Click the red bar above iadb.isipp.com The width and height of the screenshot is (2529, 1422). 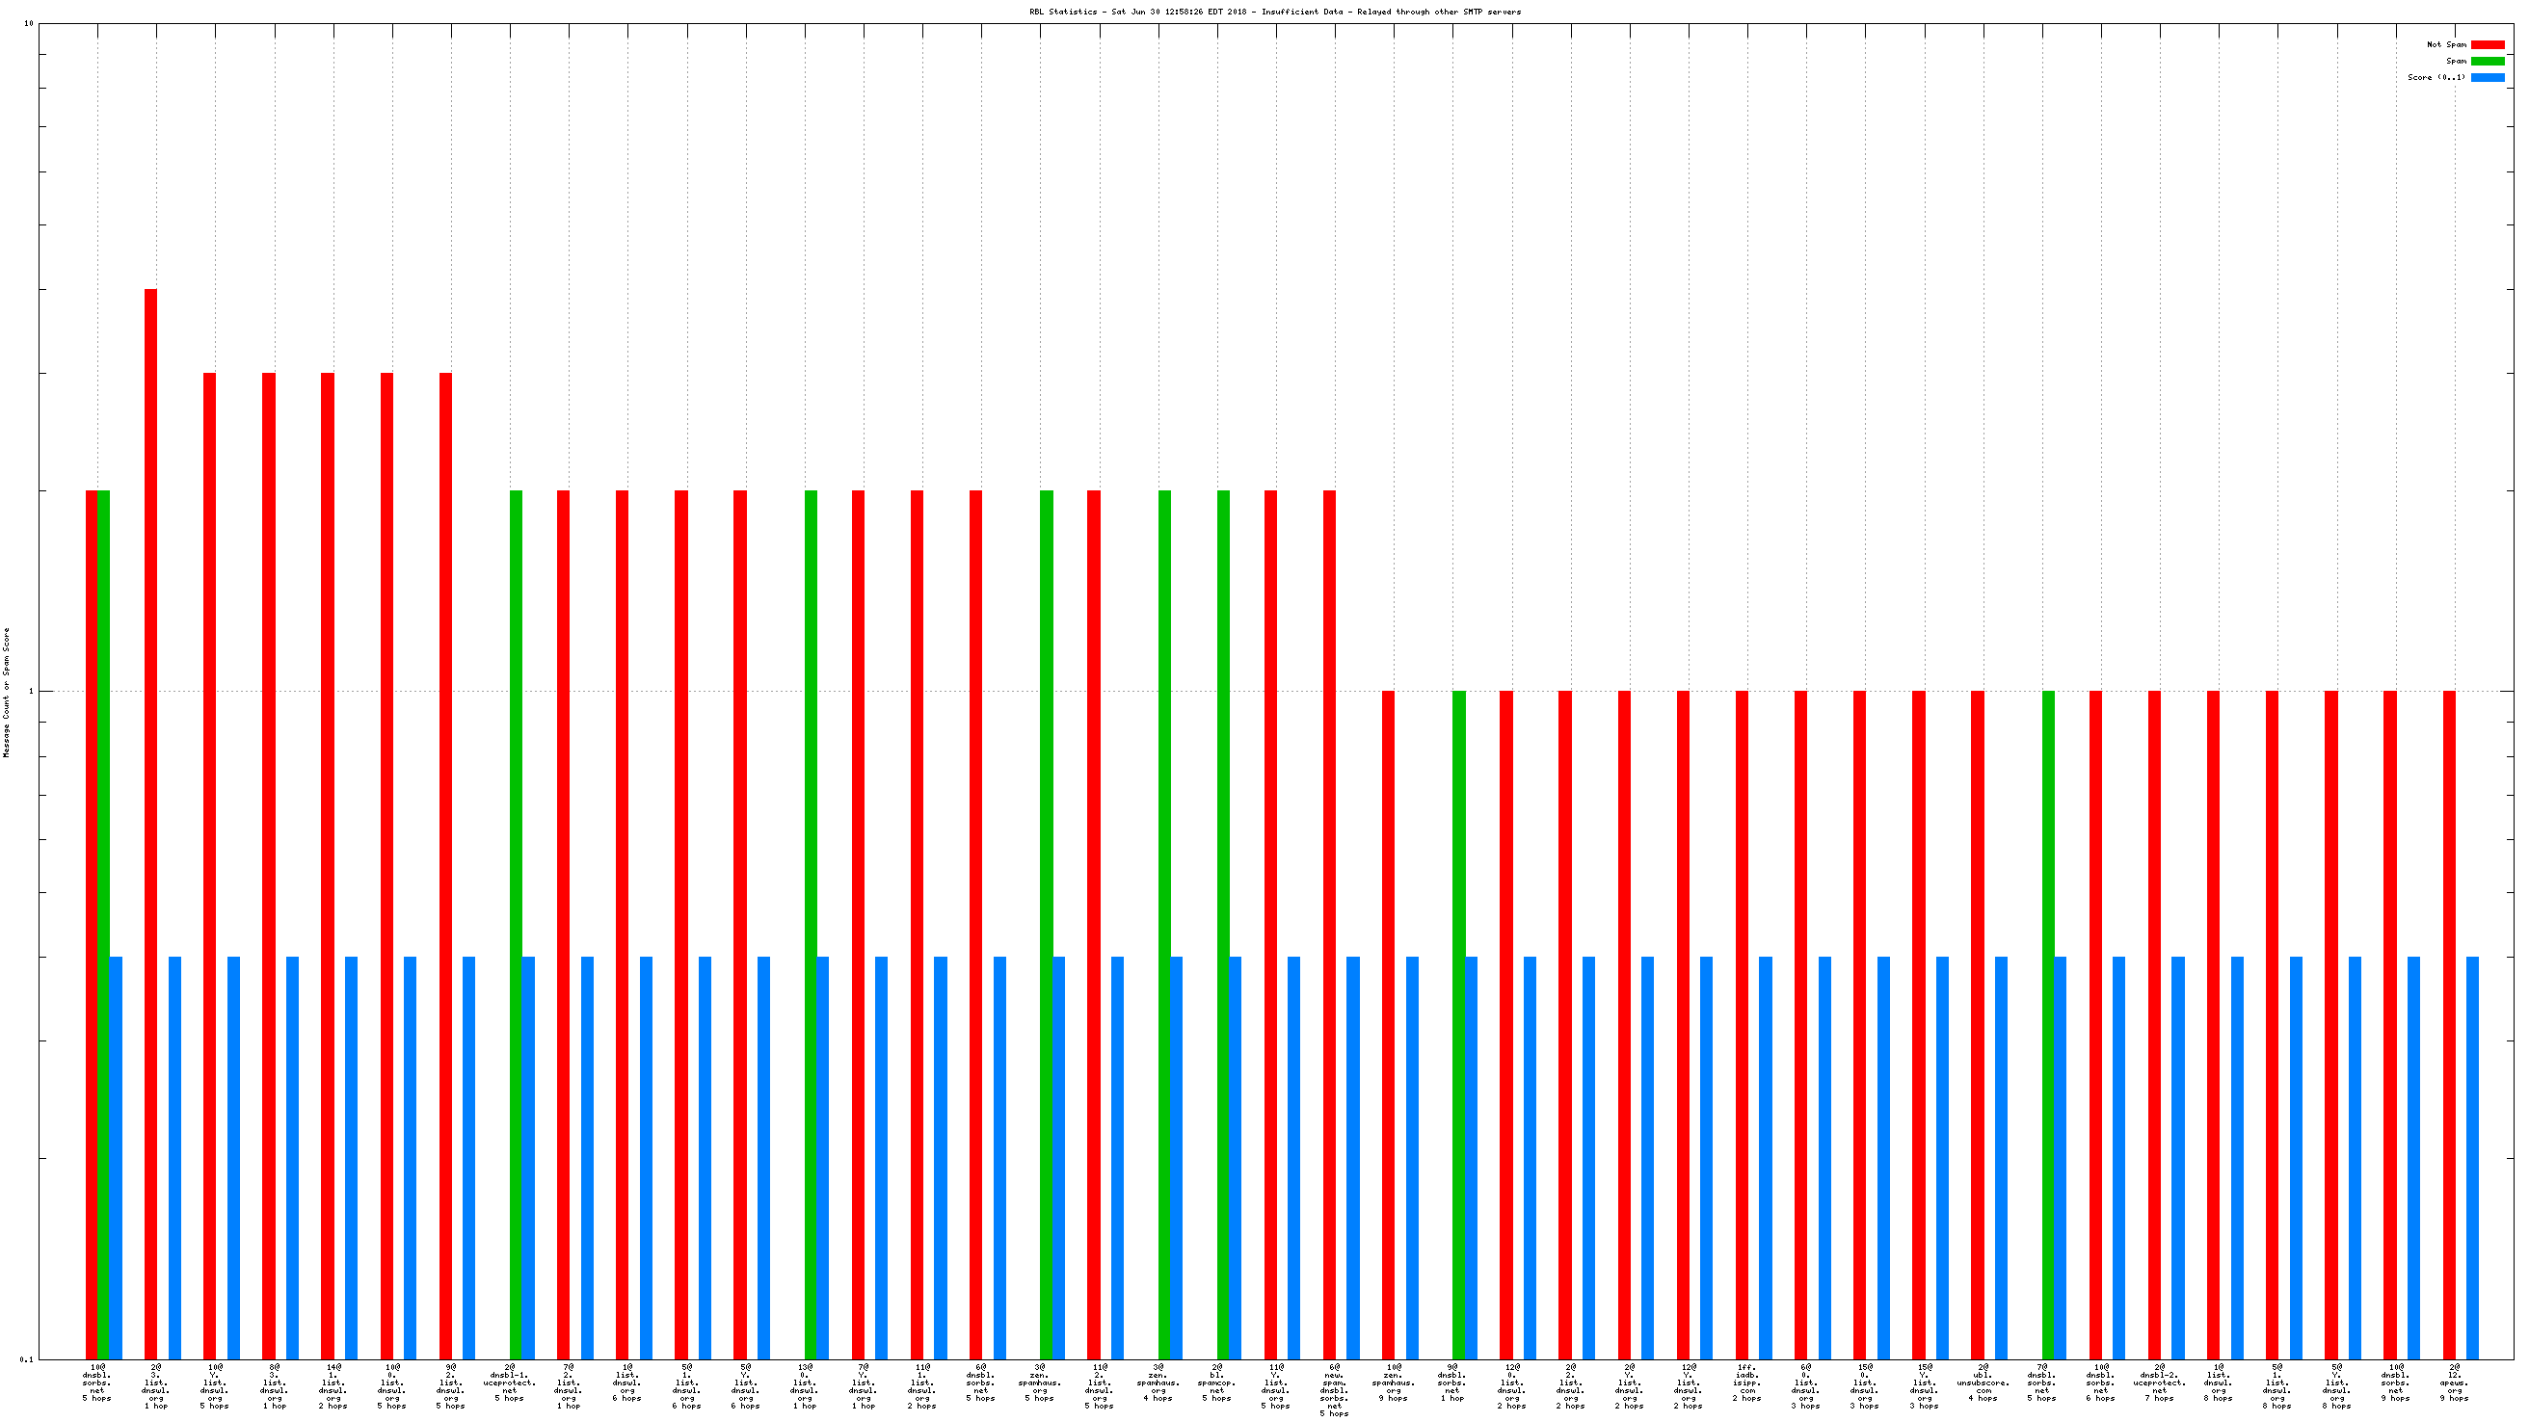click(1742, 1023)
